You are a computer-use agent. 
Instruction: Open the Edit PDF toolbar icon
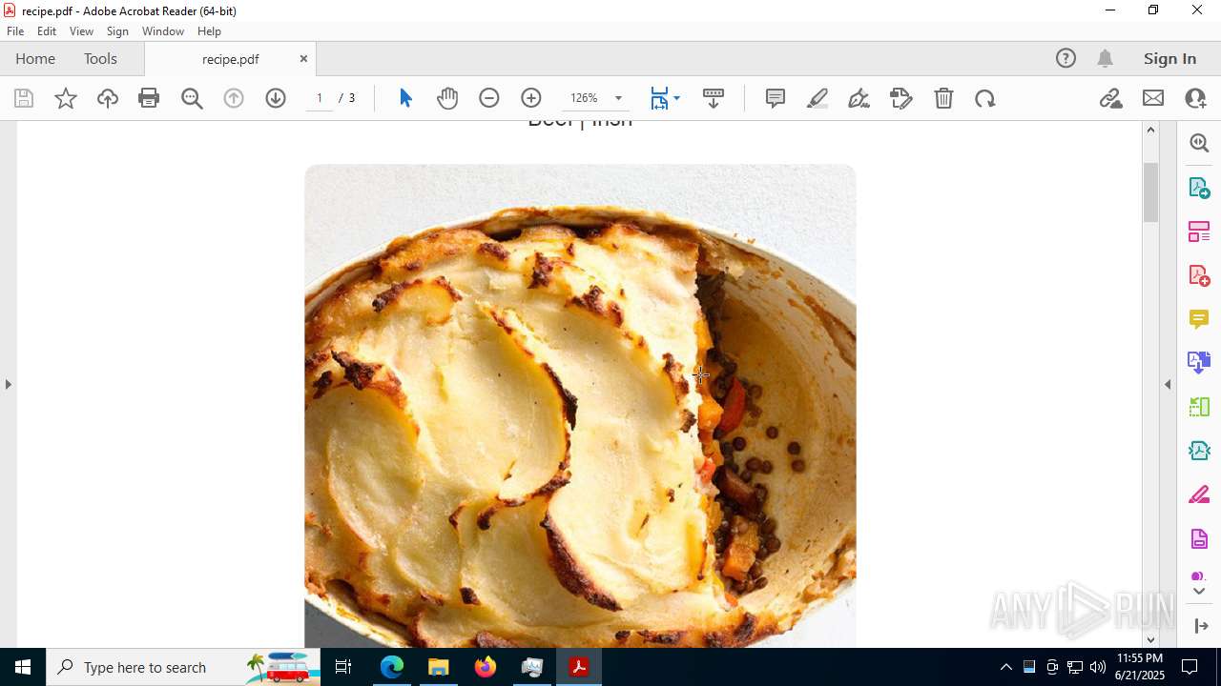tap(901, 98)
